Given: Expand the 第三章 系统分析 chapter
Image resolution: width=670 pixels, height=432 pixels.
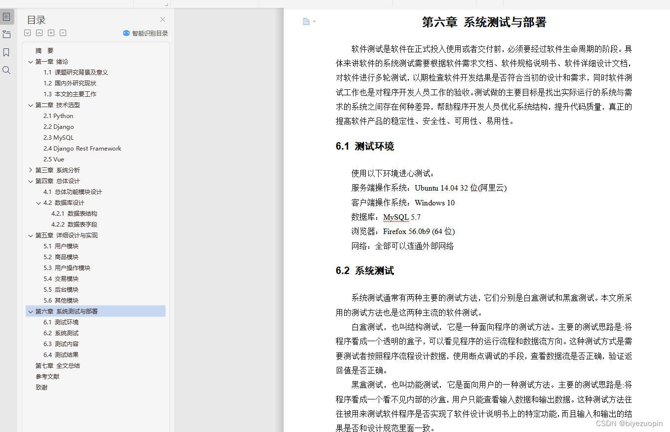Looking at the screenshot, I should (x=31, y=170).
